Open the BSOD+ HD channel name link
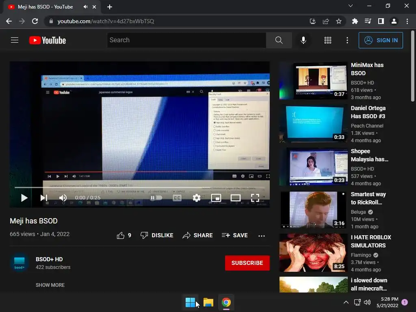 (49, 259)
